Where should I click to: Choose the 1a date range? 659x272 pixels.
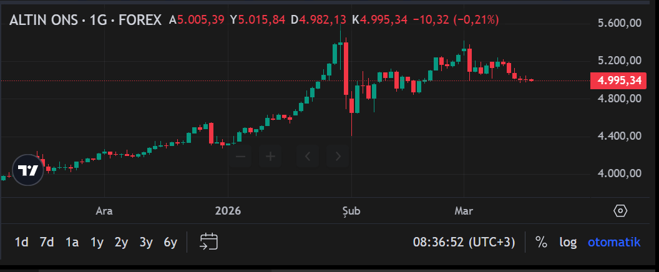pos(72,243)
